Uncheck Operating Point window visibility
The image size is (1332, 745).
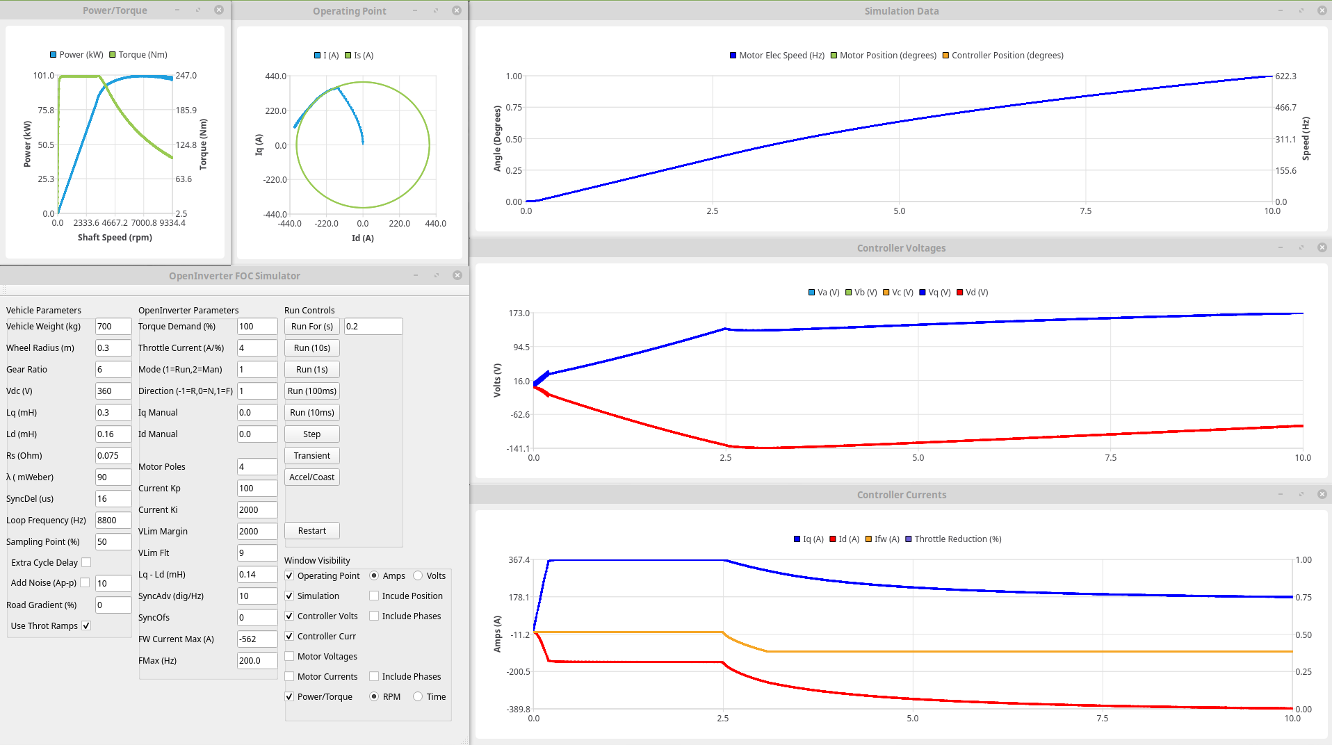(289, 575)
